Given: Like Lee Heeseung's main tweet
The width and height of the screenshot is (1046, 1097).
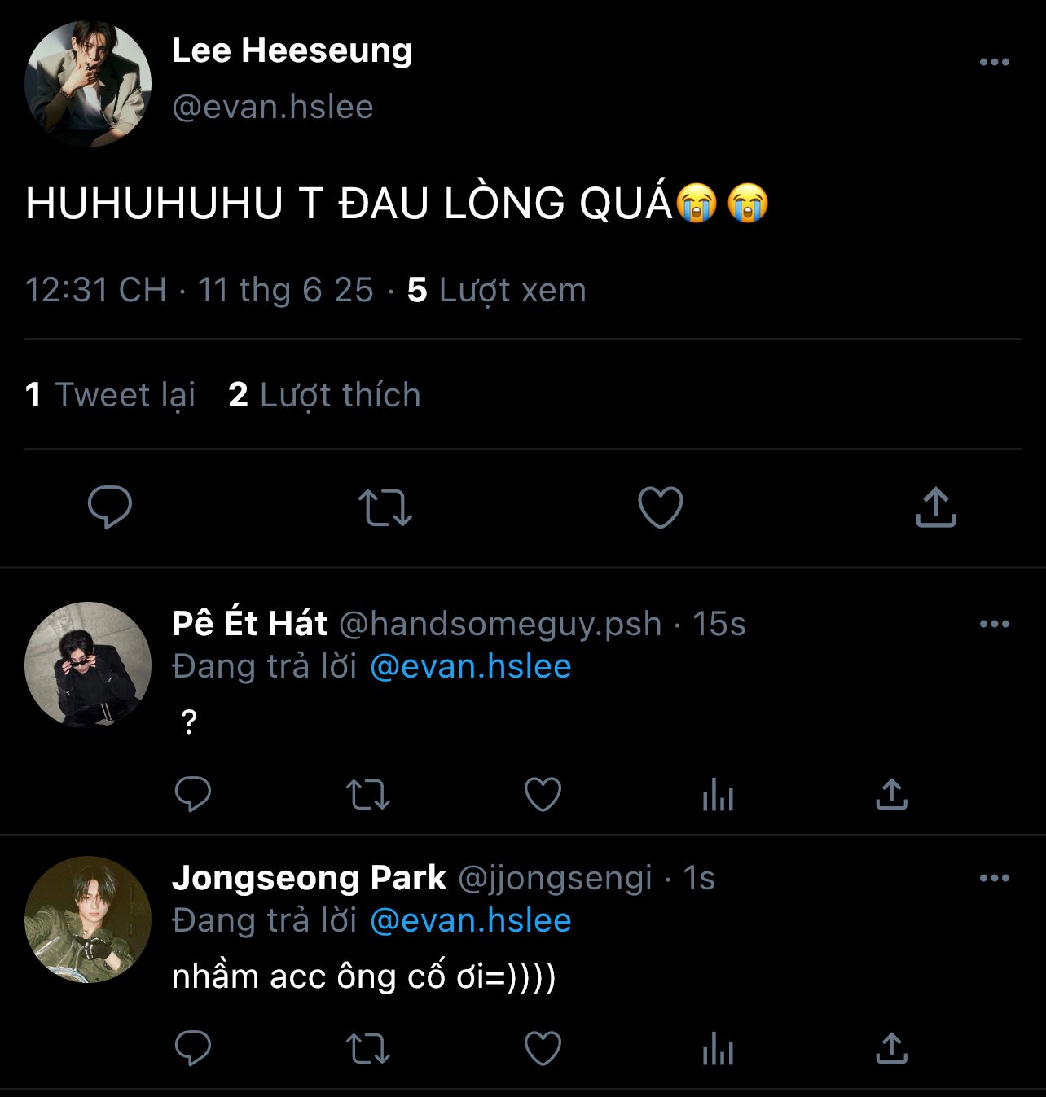Looking at the screenshot, I should click(x=660, y=507).
